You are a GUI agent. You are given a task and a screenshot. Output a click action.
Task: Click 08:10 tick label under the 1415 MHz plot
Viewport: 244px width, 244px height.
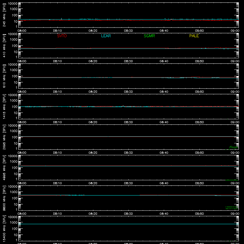pos(57,122)
